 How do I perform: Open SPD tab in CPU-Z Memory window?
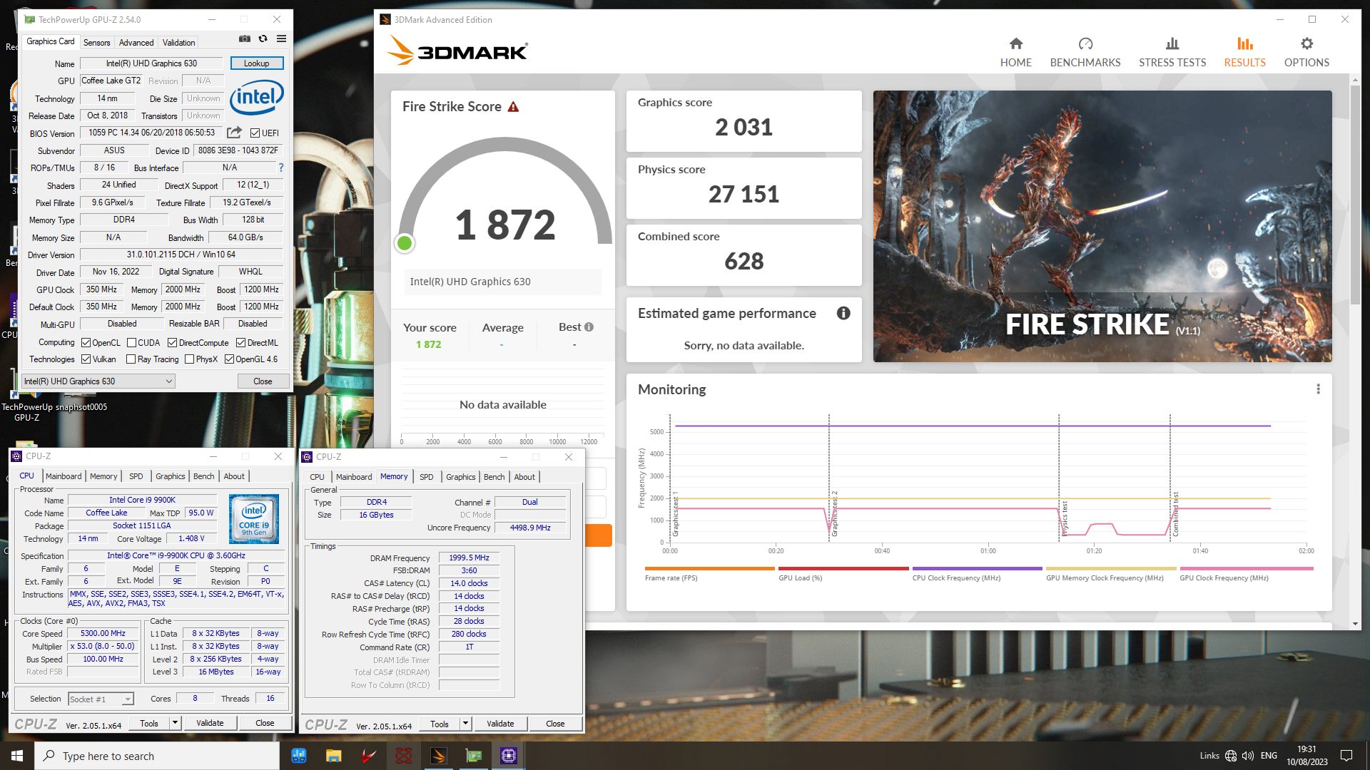[x=426, y=477]
